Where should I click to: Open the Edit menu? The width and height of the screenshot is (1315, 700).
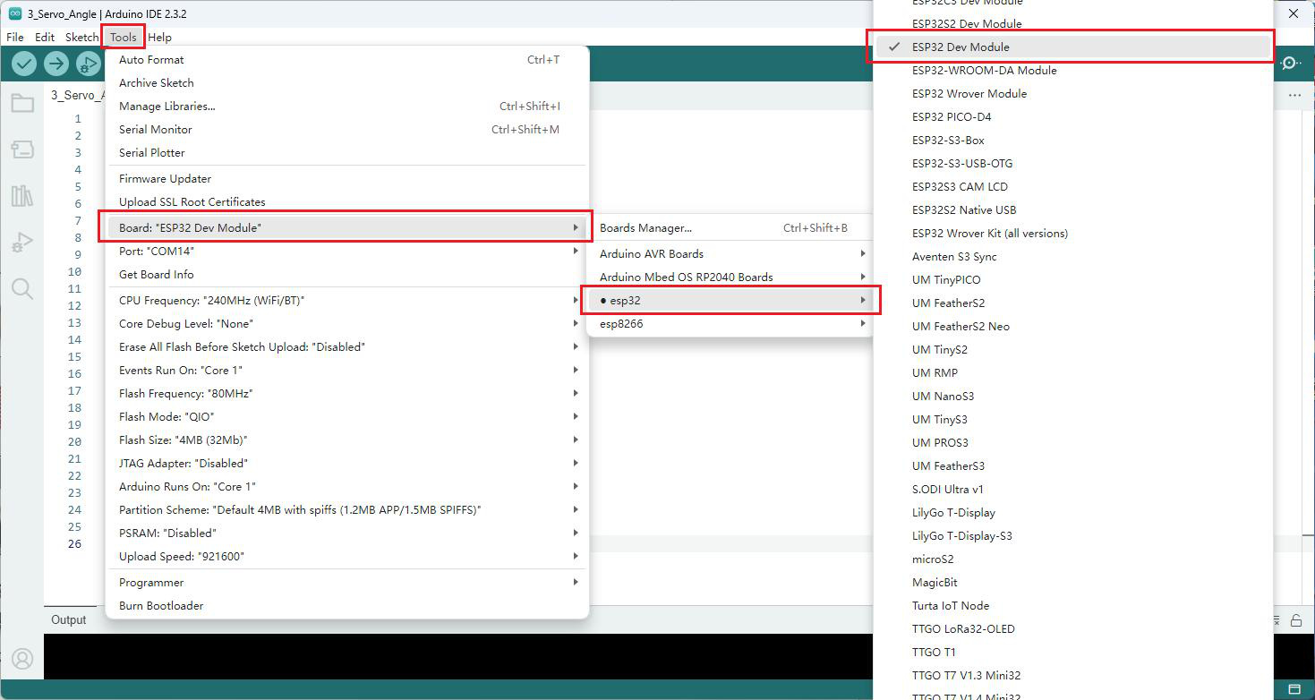coord(45,38)
